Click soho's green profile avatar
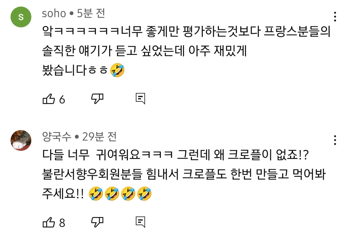The width and height of the screenshot is (356, 242). 21,17
